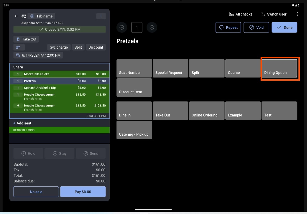Open the Special Request modifier
The image size is (307, 214).
[170, 68]
